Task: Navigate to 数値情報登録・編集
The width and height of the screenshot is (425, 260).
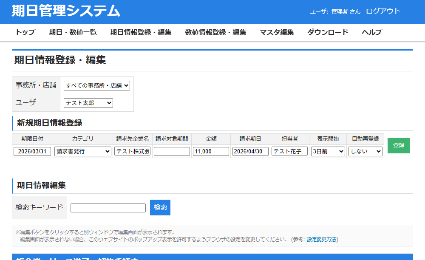Action: point(215,32)
